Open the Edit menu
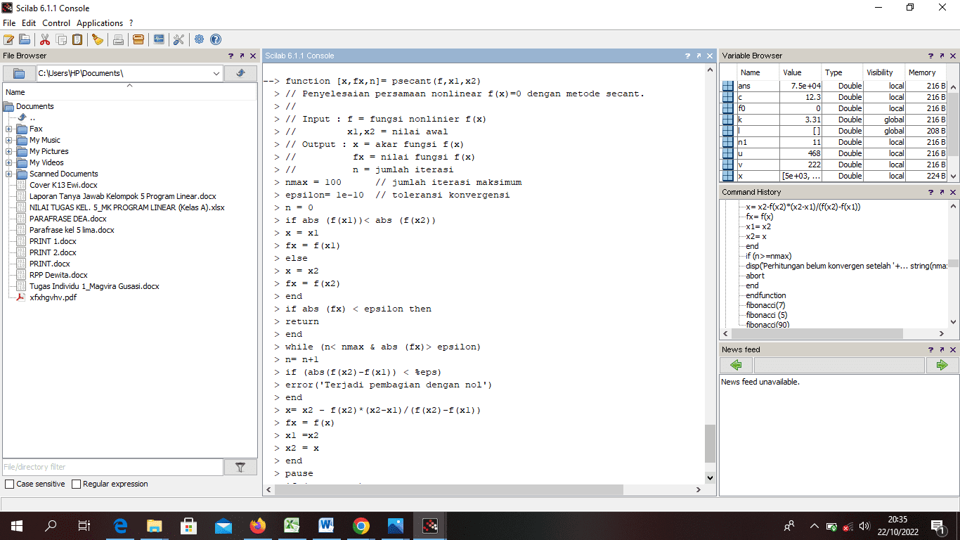The image size is (960, 540). pyautogui.click(x=29, y=23)
